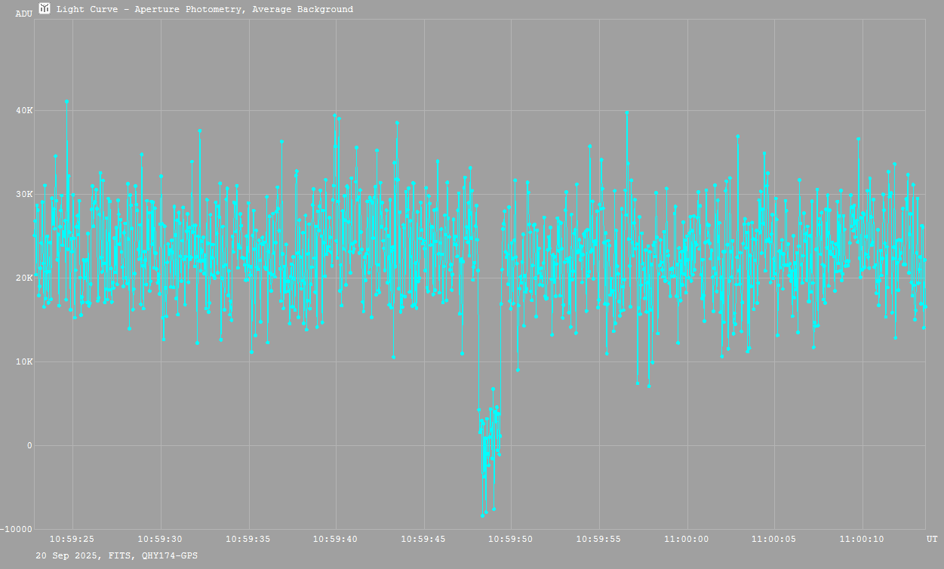The width and height of the screenshot is (944, 569).
Task: Click the Light Curve chart title text
Action: pyautogui.click(x=204, y=10)
